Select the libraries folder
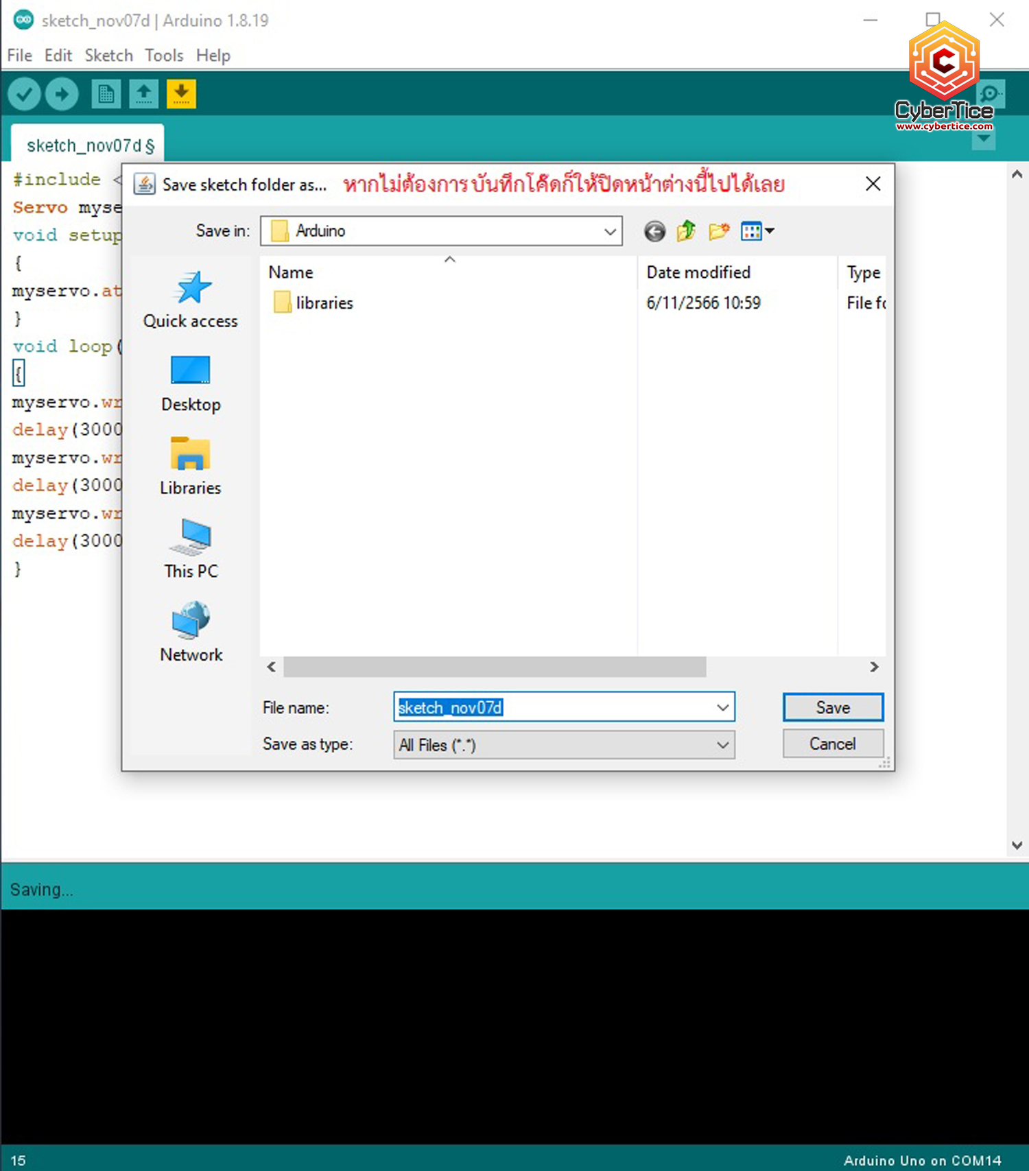Image resolution: width=1029 pixels, height=1171 pixels. [x=324, y=303]
